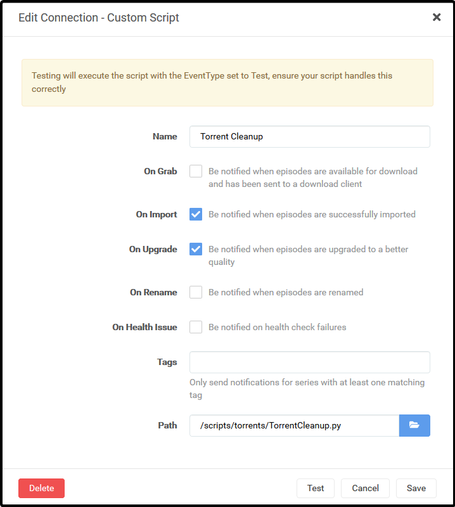Open the file browser for Path
Screen dimensions: 455x507
click(414, 425)
